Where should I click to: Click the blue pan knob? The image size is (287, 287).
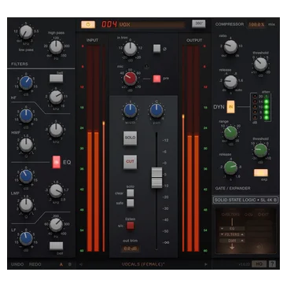[156, 110]
